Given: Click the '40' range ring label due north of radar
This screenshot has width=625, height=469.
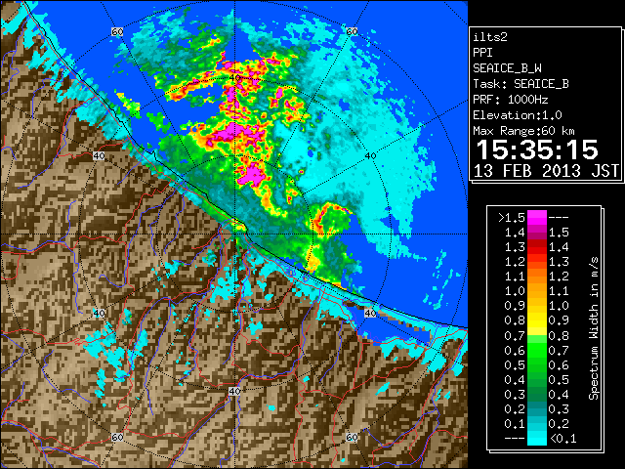Looking at the screenshot, I should coord(234,78).
